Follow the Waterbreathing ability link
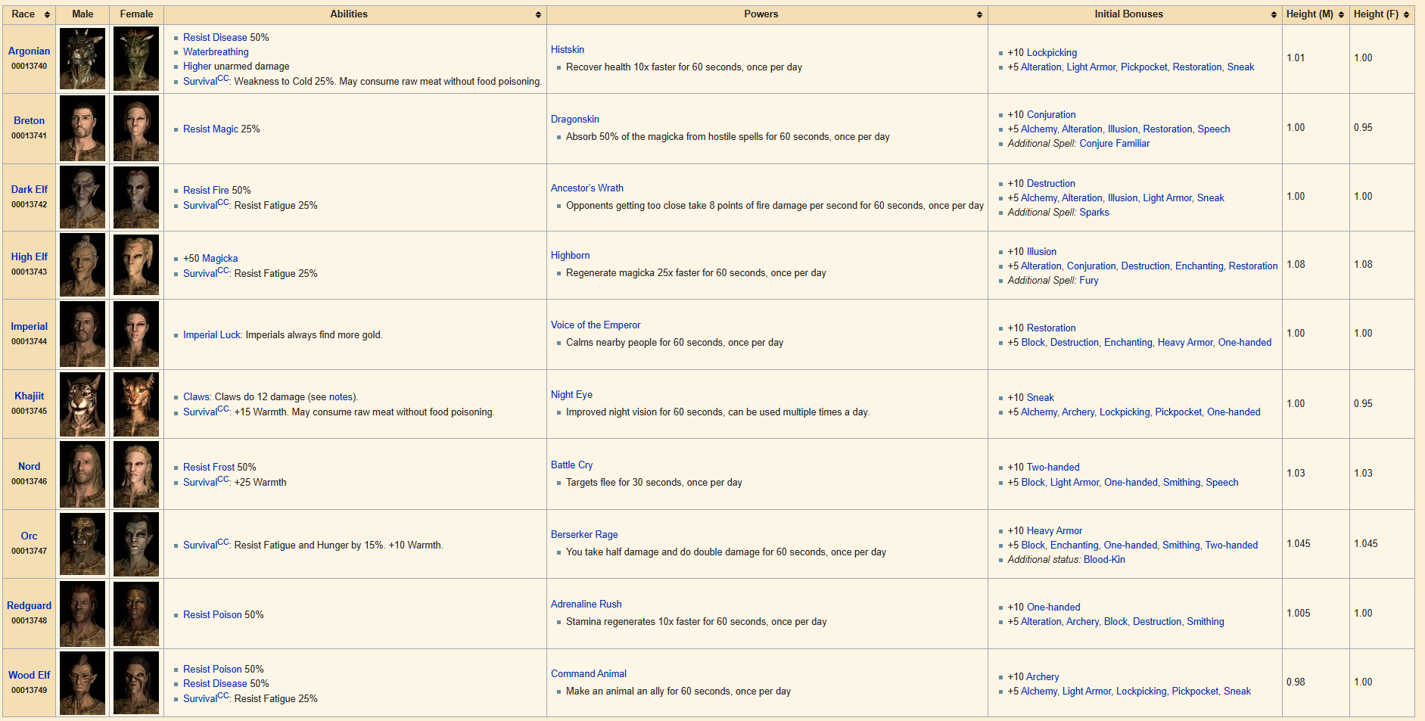Viewport: 1425px width, 721px height. pos(216,51)
